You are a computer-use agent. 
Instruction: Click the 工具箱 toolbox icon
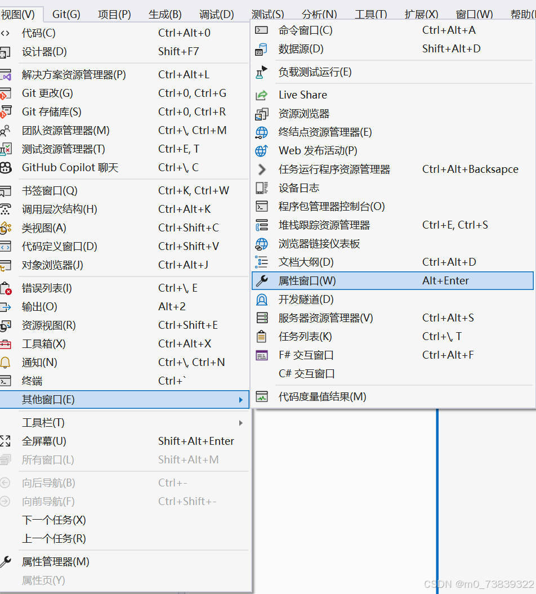(5, 343)
